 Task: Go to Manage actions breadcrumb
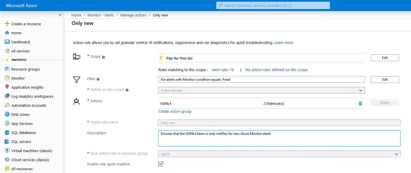pos(134,15)
